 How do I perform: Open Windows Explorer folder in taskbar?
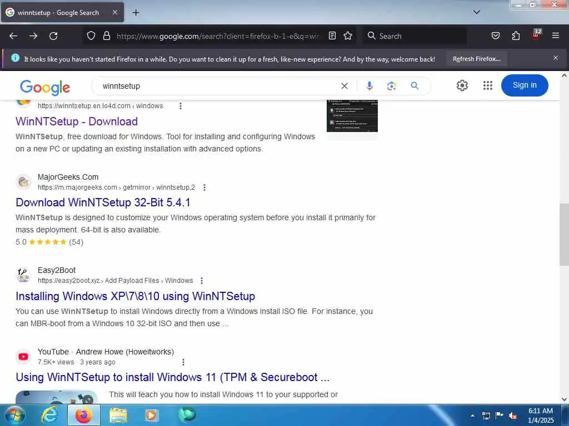pyautogui.click(x=118, y=415)
